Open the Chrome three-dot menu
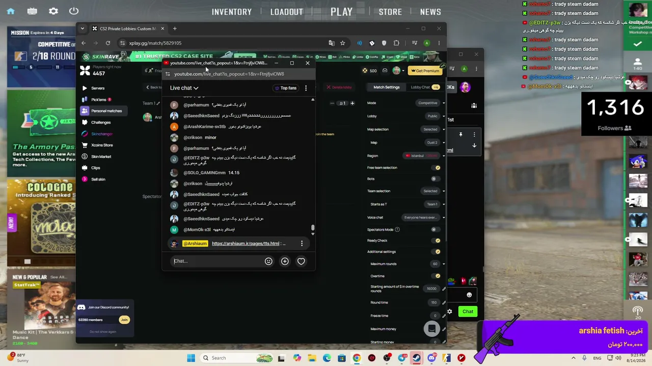The image size is (652, 366). click(x=439, y=43)
